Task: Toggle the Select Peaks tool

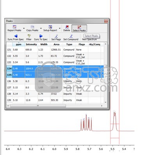Action: pyautogui.click(x=79, y=29)
